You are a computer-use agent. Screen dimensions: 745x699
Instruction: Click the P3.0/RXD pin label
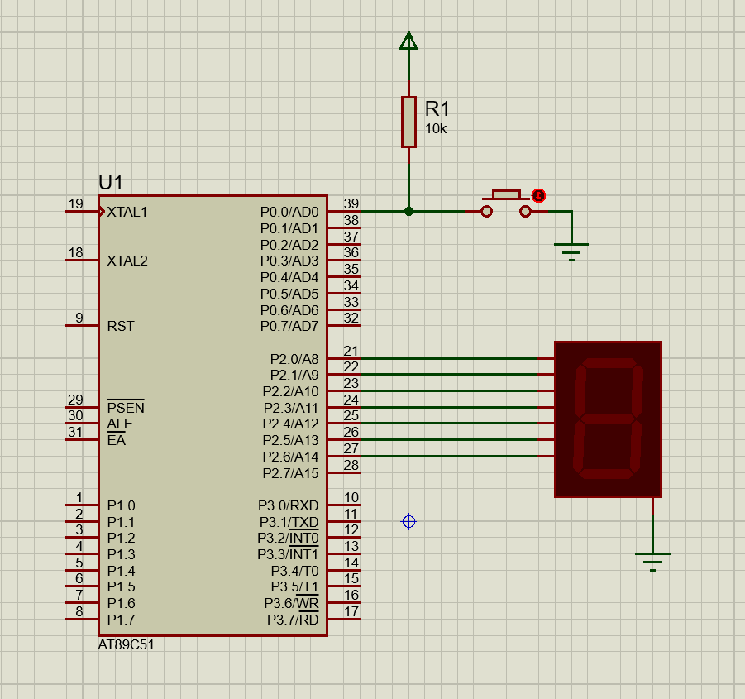(288, 505)
